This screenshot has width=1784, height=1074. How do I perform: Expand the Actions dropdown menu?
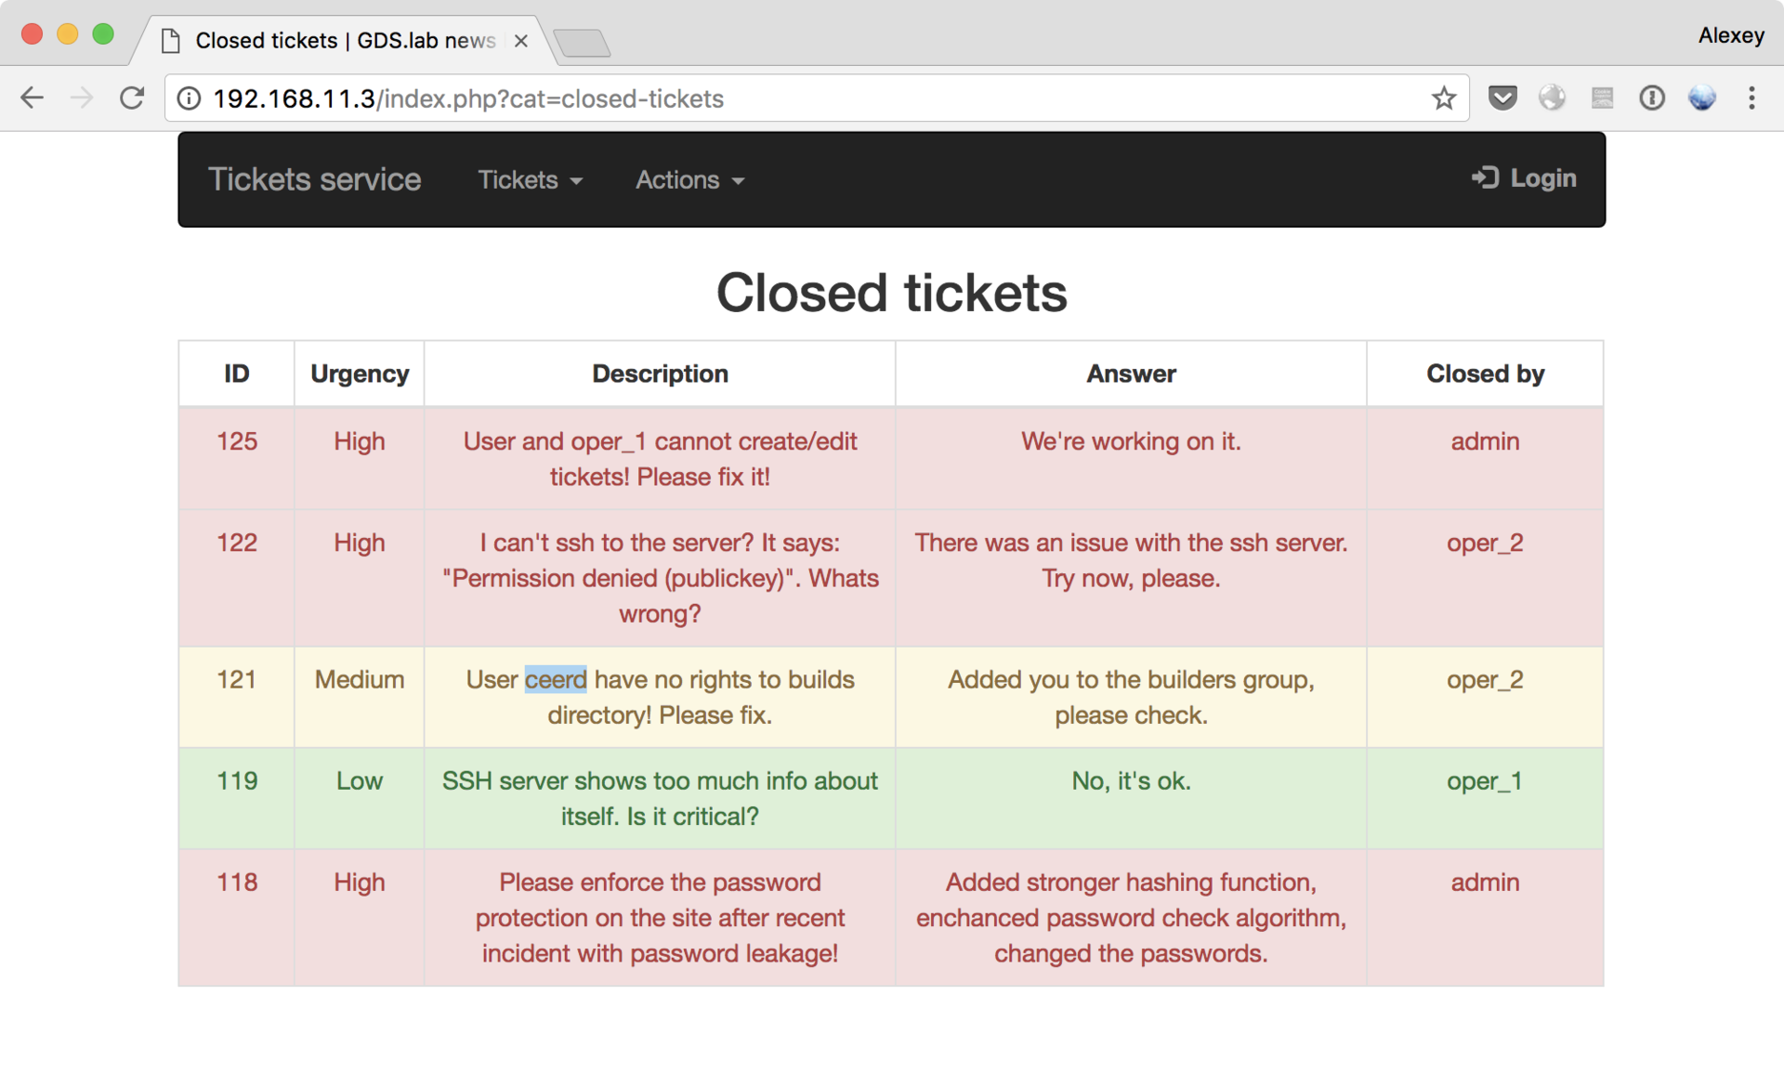(x=689, y=179)
